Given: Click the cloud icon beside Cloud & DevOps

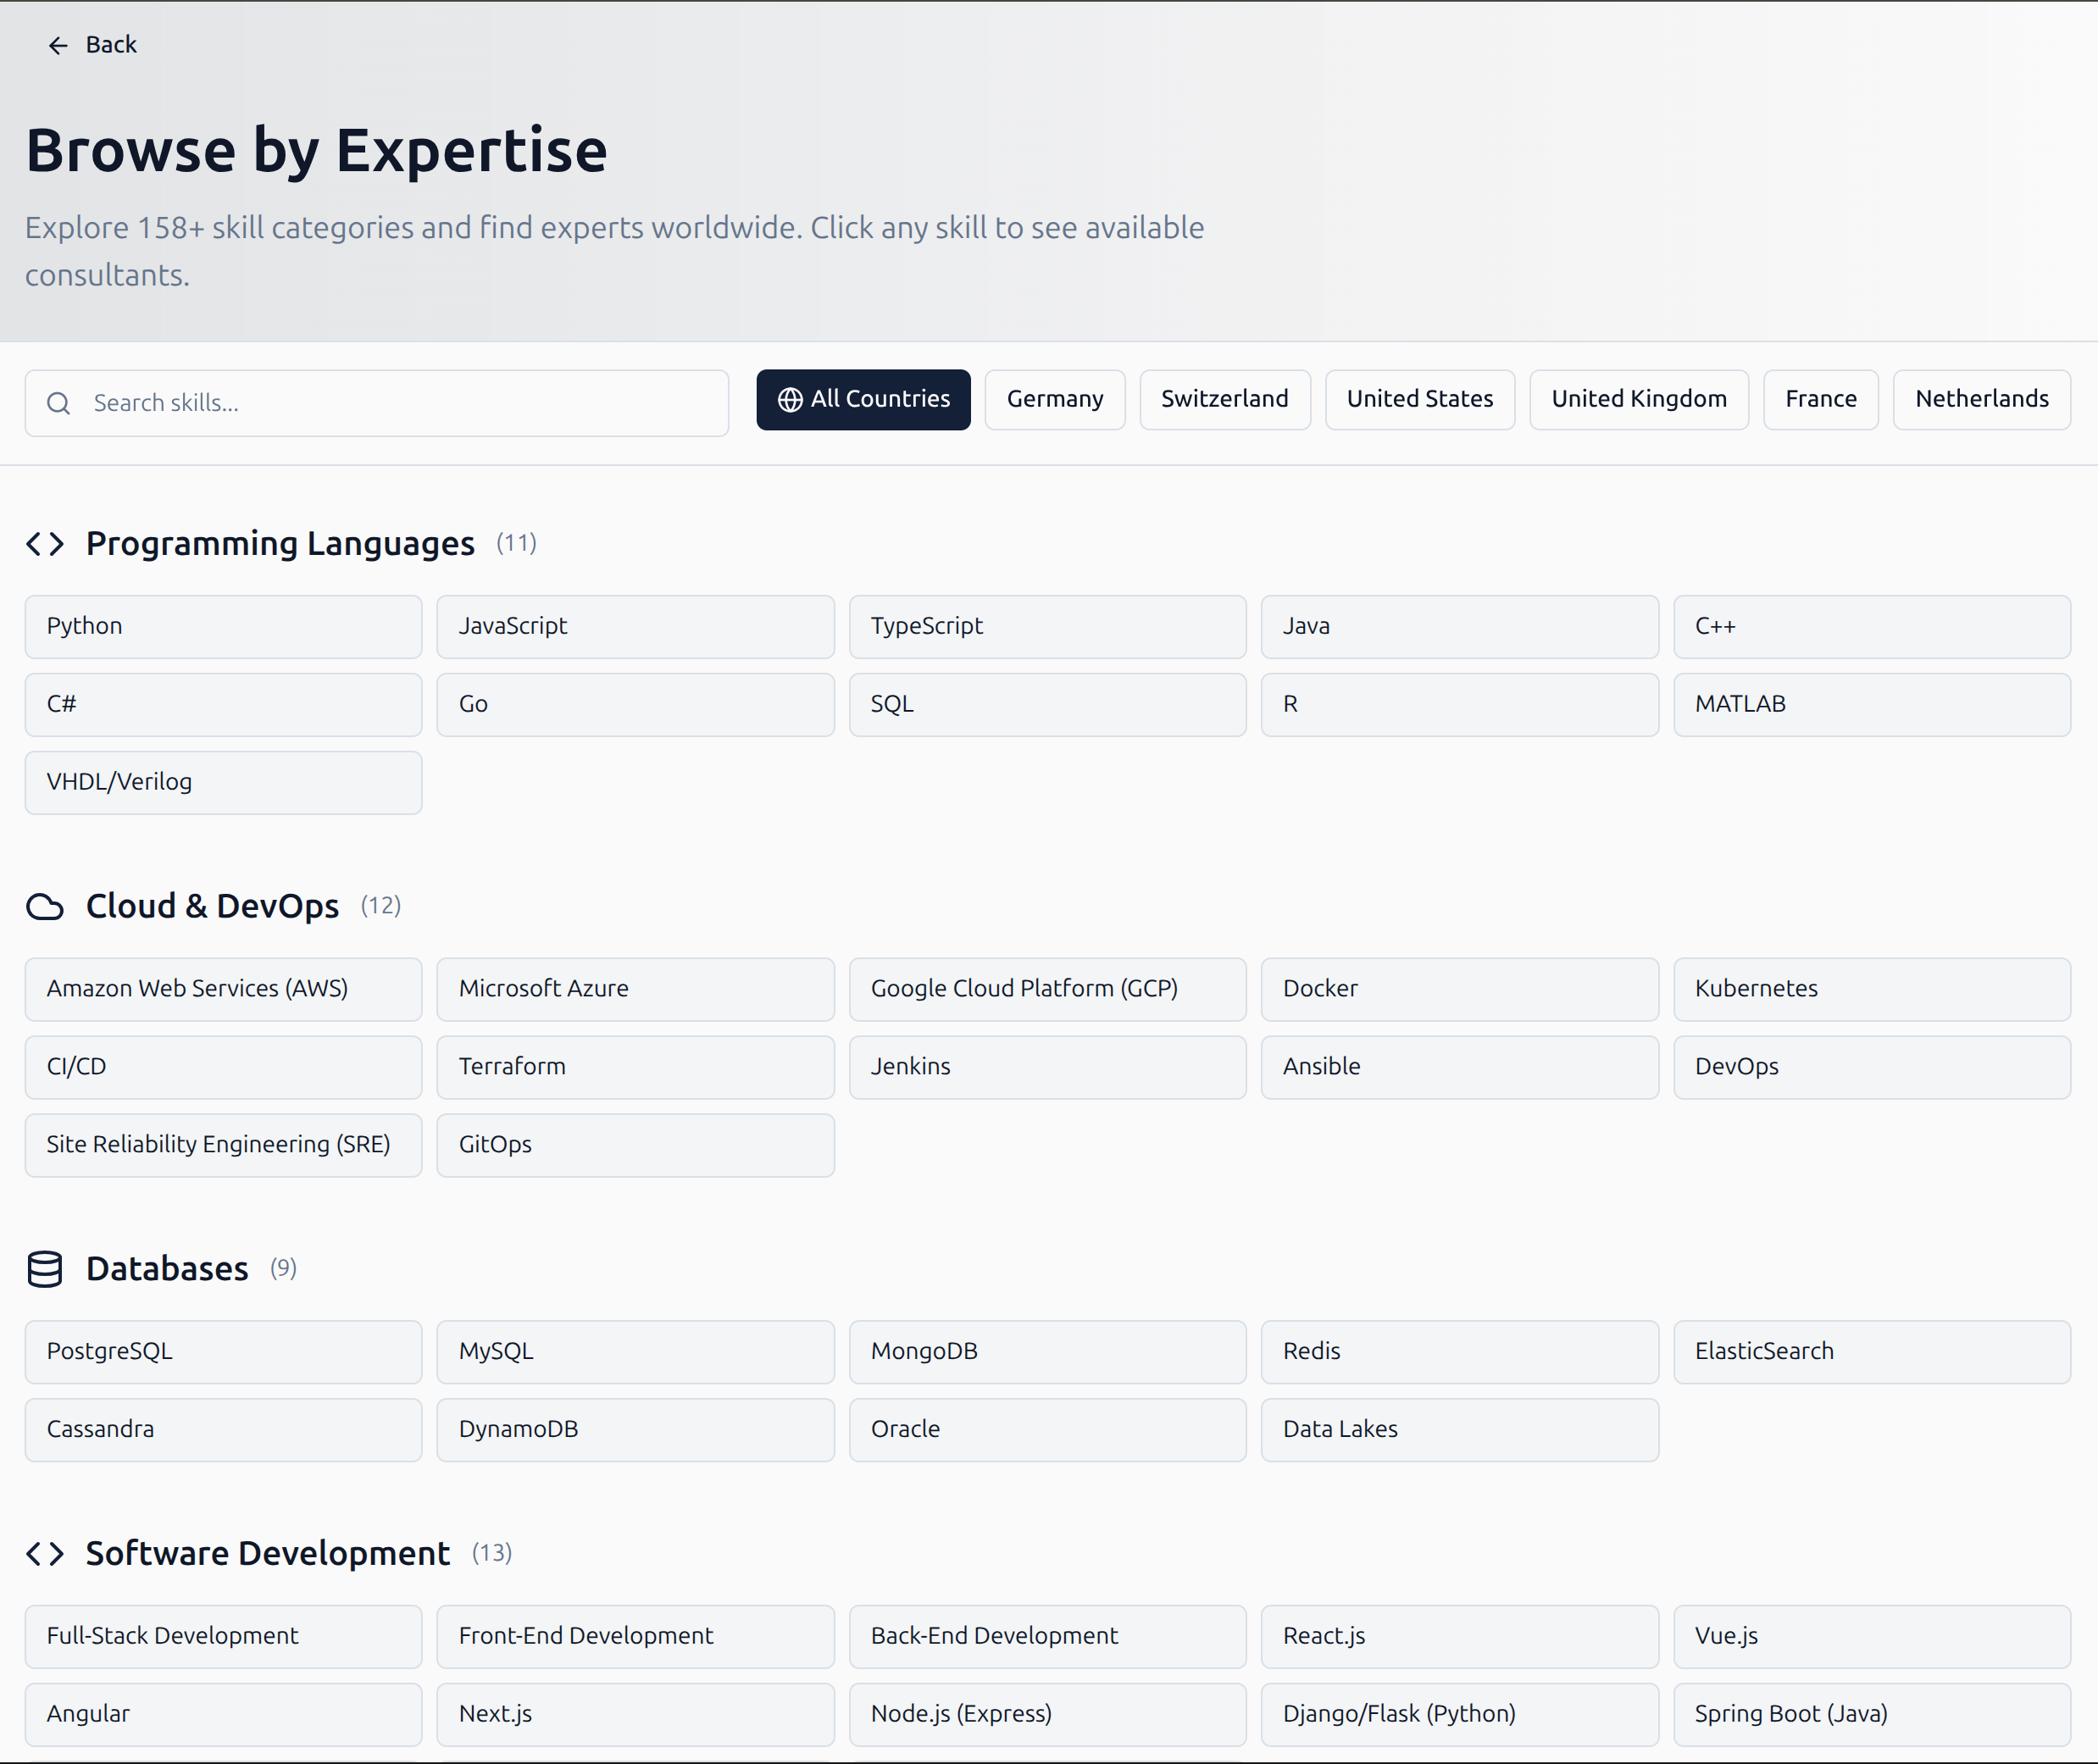Looking at the screenshot, I should [45, 906].
